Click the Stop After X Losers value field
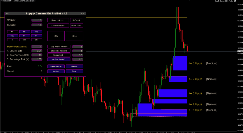 (78, 51)
